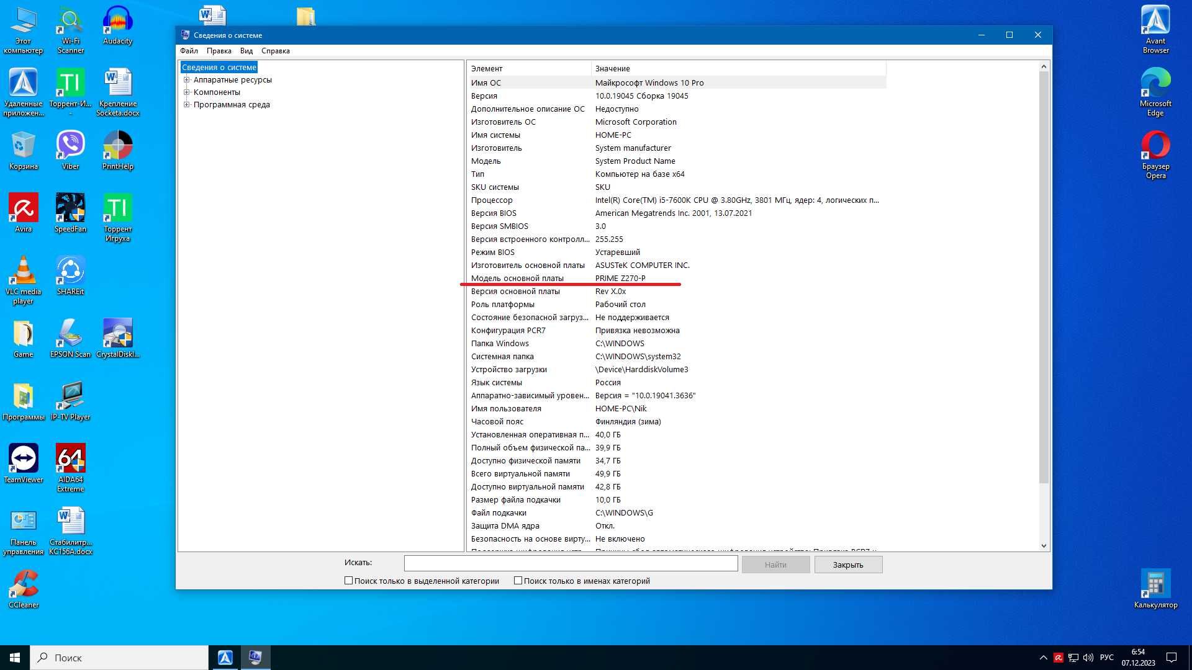Screen dimensions: 1192x670
Task: Launch the TeamViewer desktop icon
Action: (23, 463)
